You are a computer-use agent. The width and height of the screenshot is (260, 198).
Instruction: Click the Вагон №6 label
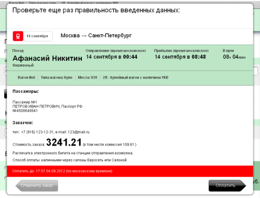pyautogui.click(x=27, y=78)
